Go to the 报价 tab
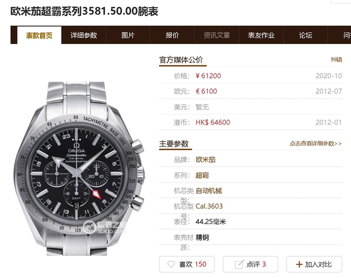This screenshot has width=351, height=278. tap(172, 35)
